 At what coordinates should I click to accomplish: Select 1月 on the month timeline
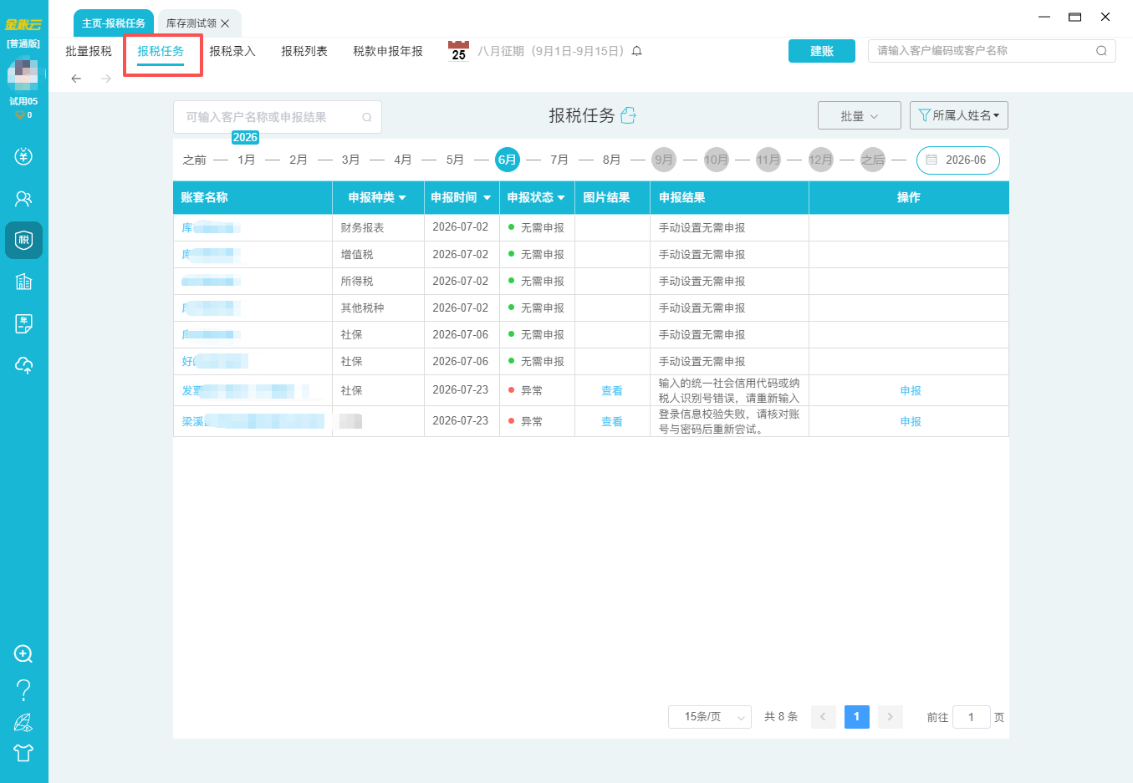click(x=246, y=160)
